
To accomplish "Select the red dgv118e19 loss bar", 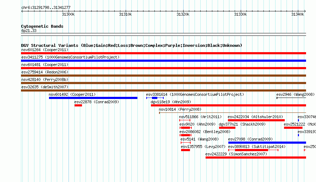I will tap(229, 105).
